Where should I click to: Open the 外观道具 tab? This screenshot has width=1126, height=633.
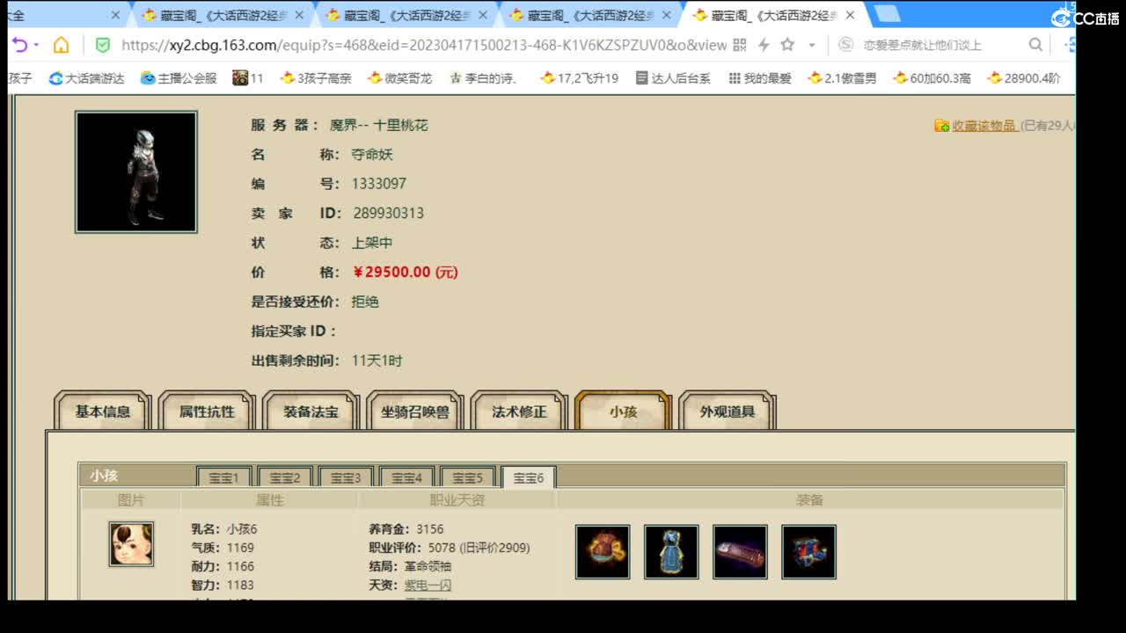click(x=728, y=411)
